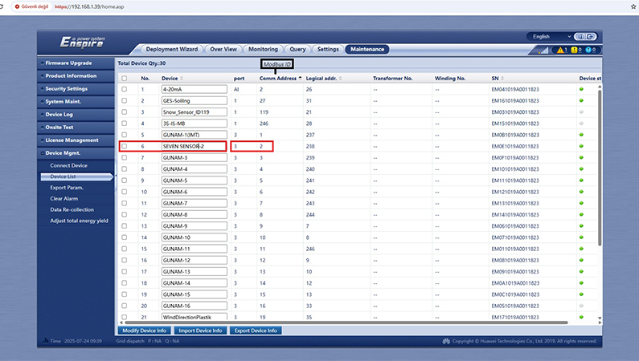Check the select-all checkbox in table header
Image resolution: width=639 pixels, height=361 pixels.
pos(124,79)
